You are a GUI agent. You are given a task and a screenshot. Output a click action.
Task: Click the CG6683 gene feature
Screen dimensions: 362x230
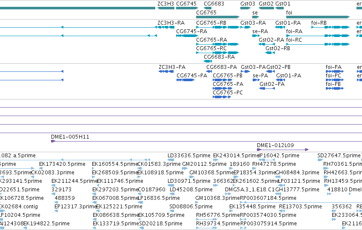point(208,9)
